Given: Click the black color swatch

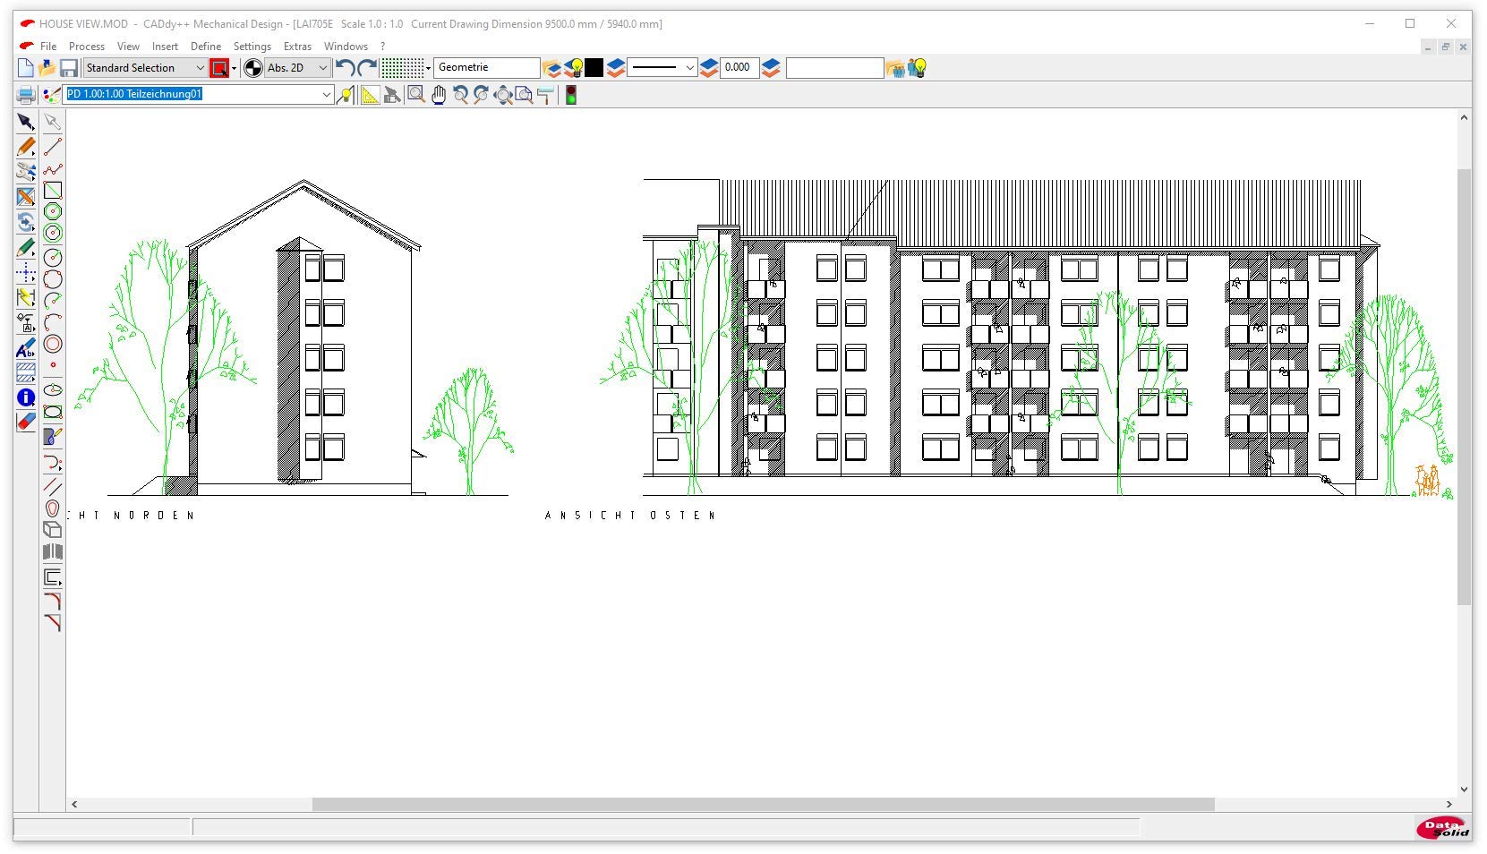Looking at the screenshot, I should coord(594,68).
